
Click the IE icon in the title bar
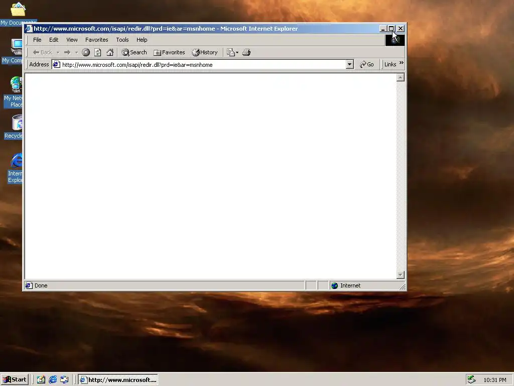pos(29,29)
